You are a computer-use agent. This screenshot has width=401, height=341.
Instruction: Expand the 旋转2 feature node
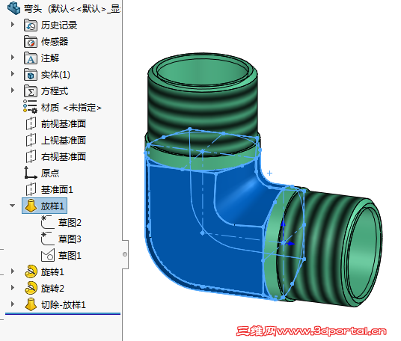[x=13, y=288]
